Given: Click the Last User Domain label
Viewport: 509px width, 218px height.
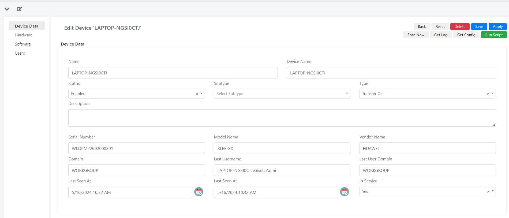Looking at the screenshot, I should click(x=376, y=159).
